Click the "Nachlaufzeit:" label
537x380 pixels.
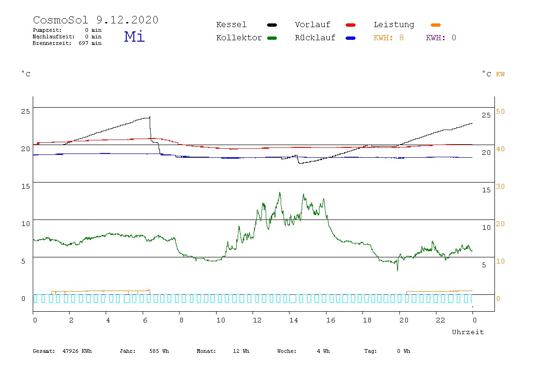coord(54,37)
